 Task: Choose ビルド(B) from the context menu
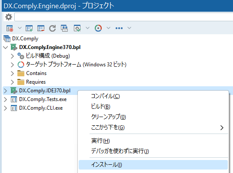pos(153,107)
